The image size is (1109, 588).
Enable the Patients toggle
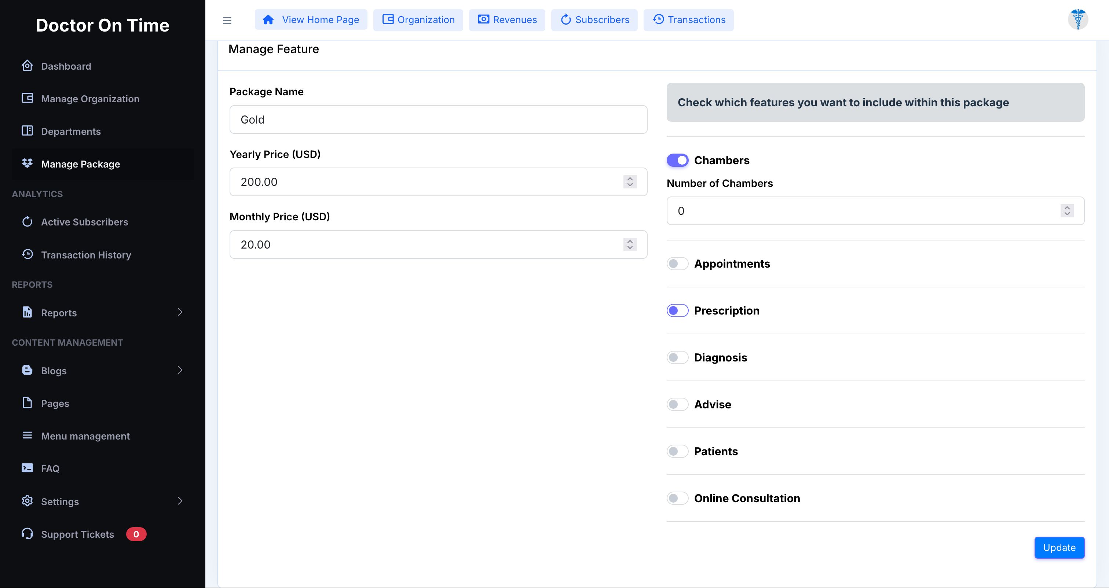tap(677, 451)
